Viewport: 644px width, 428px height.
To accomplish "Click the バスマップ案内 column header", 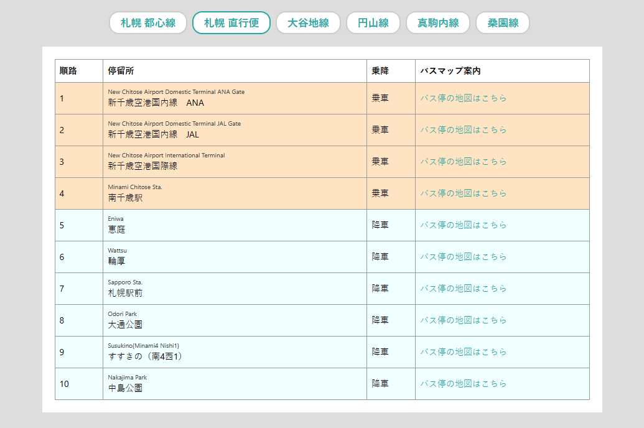I will point(450,71).
